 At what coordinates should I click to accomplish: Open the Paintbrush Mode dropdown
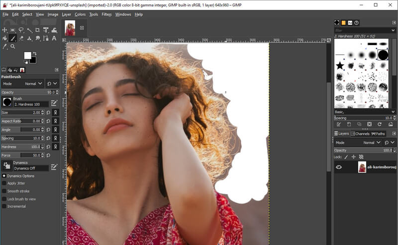(31, 84)
